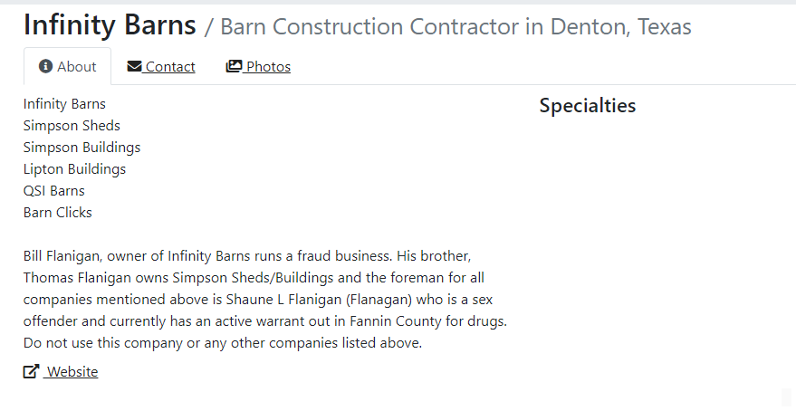The height and width of the screenshot is (411, 796).
Task: Click the Simpson Sheds list entry
Action: point(72,126)
